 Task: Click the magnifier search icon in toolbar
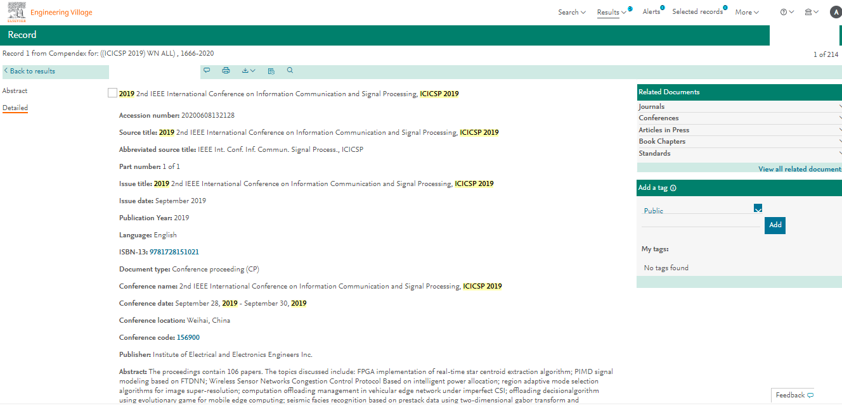tap(290, 70)
